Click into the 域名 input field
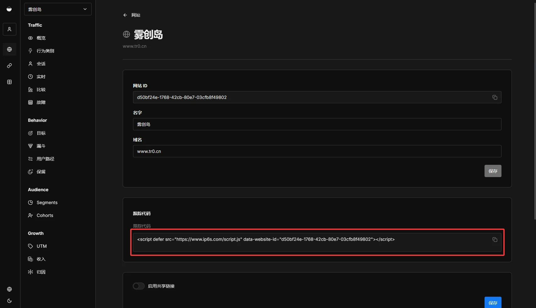This screenshot has height=308, width=536. coord(317,151)
